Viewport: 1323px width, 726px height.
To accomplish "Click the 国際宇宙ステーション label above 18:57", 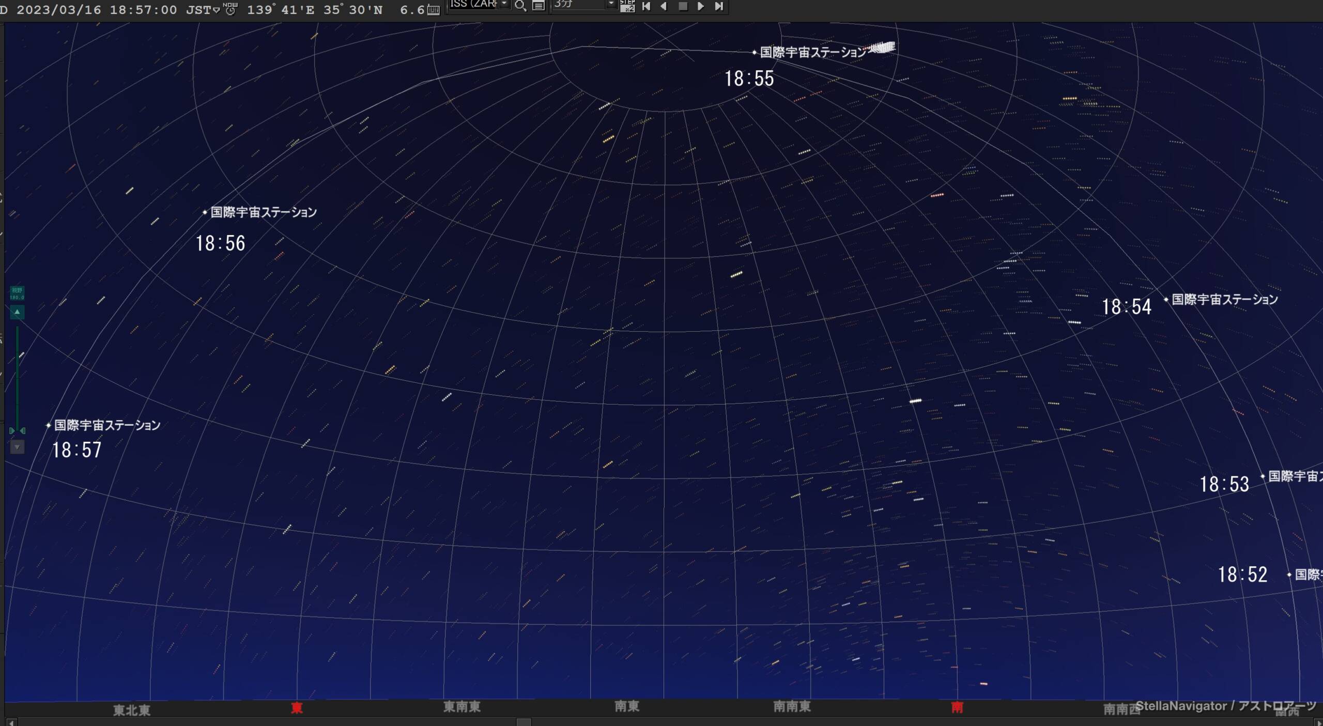I will [107, 425].
